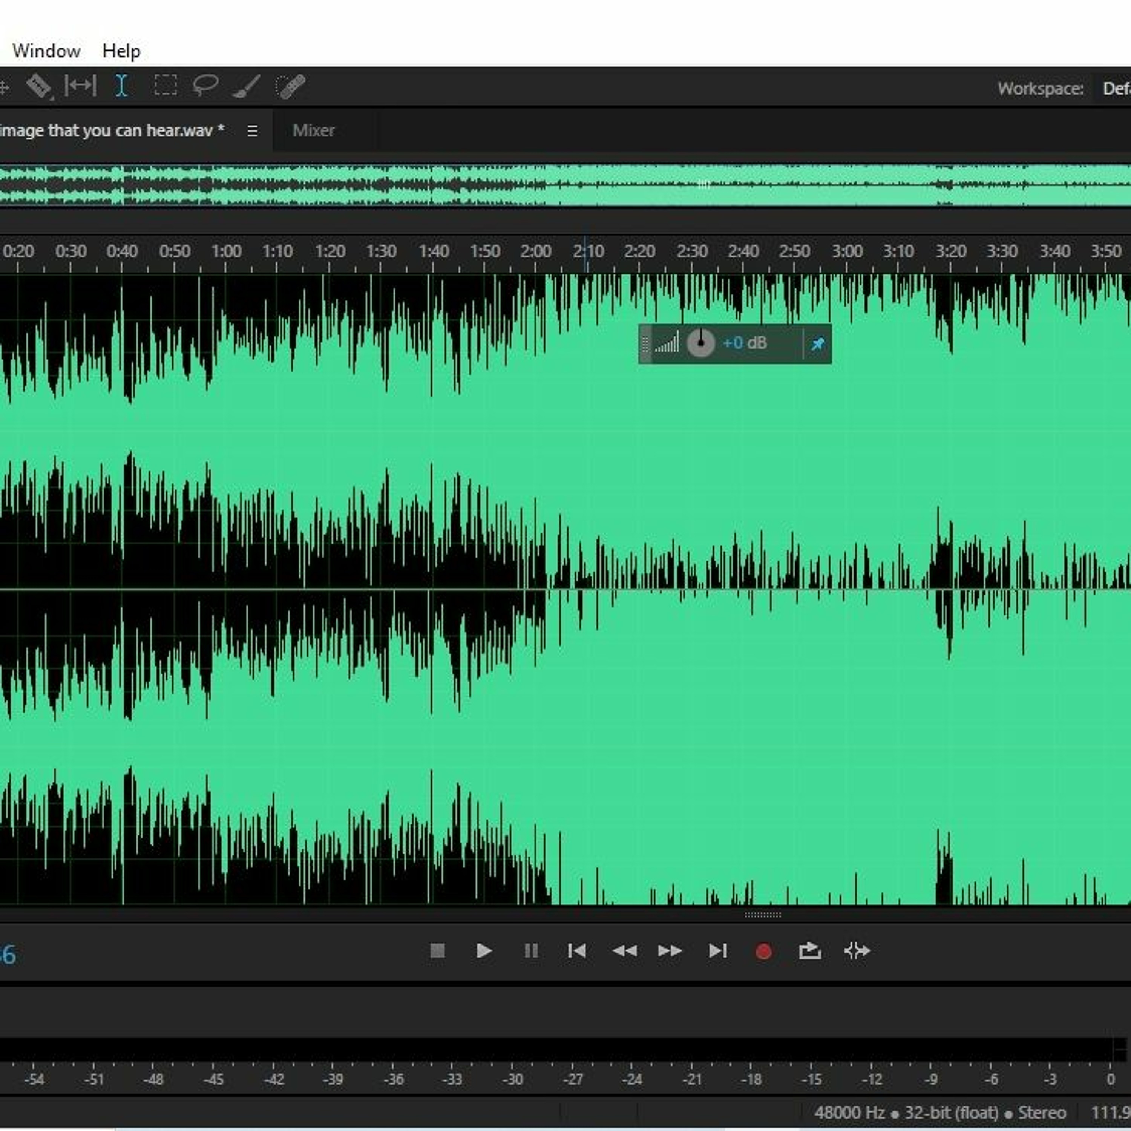
Task: Click the overview navigator waveform
Action: click(565, 185)
